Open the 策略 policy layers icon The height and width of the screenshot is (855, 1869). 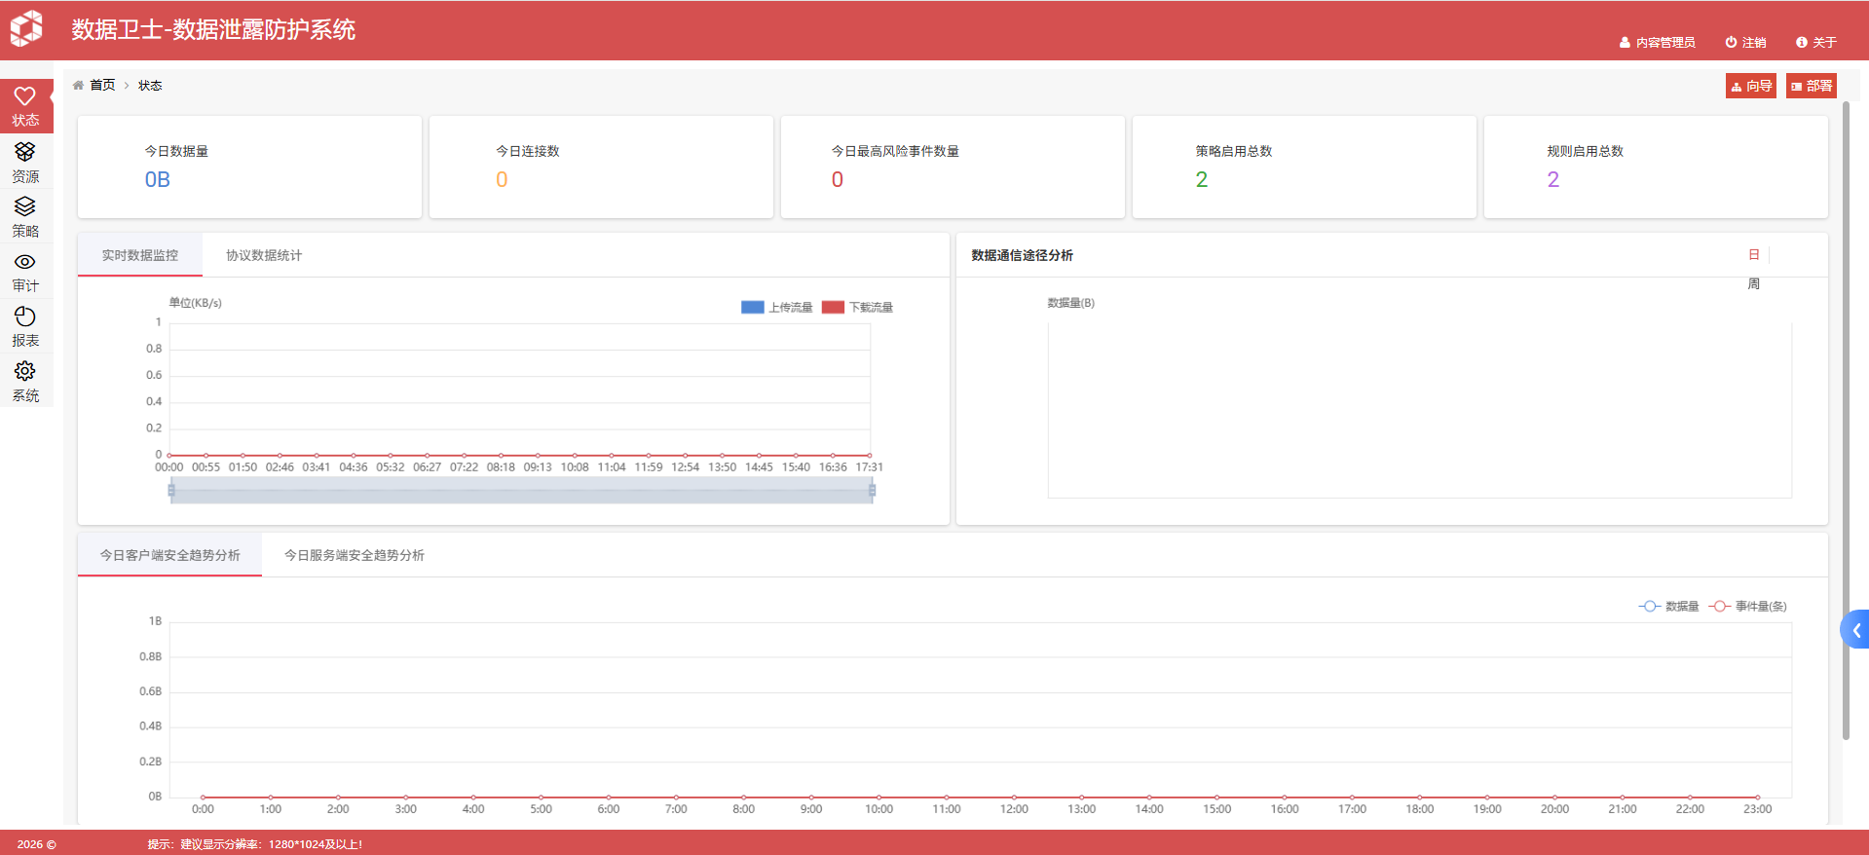tap(25, 207)
